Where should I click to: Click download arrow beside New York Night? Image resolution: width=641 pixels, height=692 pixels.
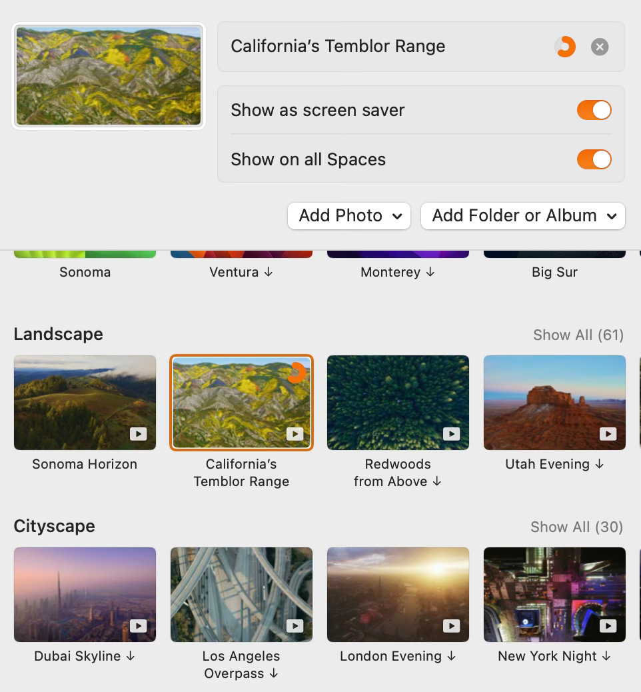pos(606,656)
